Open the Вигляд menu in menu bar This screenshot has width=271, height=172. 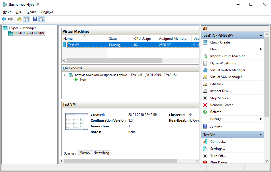31,12
